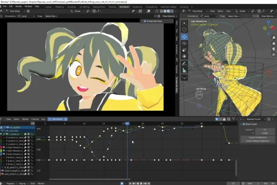Click the zoom magnifier icon in right viewport
Image resolution: width=277 pixels, height=185 pixels.
click(274, 38)
